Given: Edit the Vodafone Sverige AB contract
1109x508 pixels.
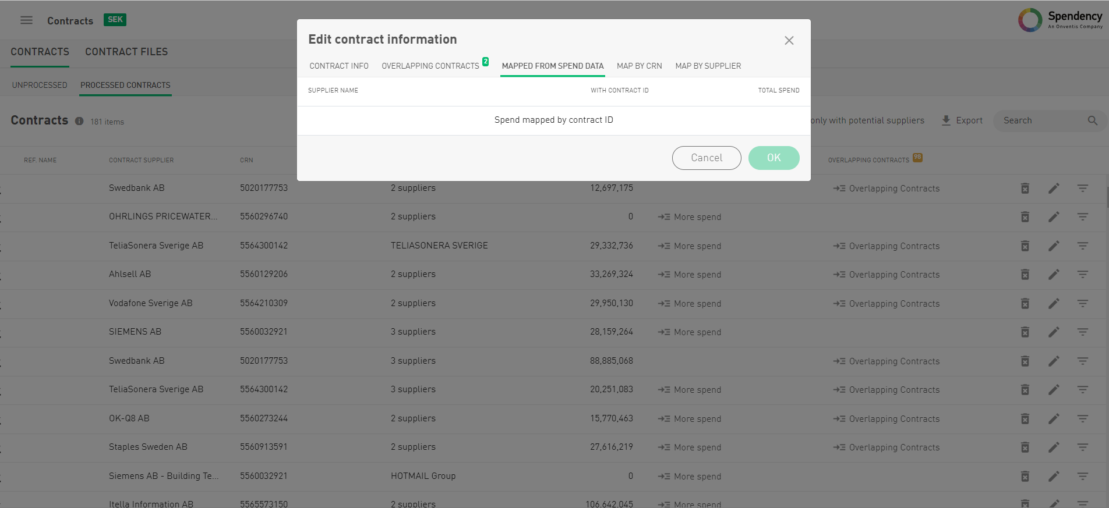Looking at the screenshot, I should point(1054,304).
